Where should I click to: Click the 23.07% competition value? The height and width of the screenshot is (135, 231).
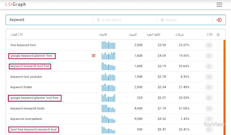tap(184, 45)
